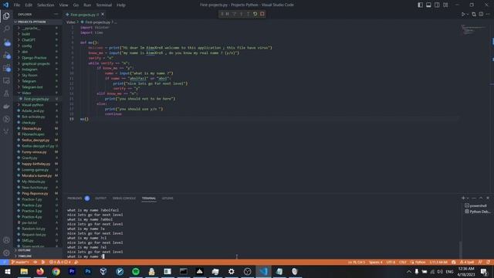This screenshot has width=494, height=278.
Task: Open Fibonachi.py file in explorer
Action: click(38, 129)
